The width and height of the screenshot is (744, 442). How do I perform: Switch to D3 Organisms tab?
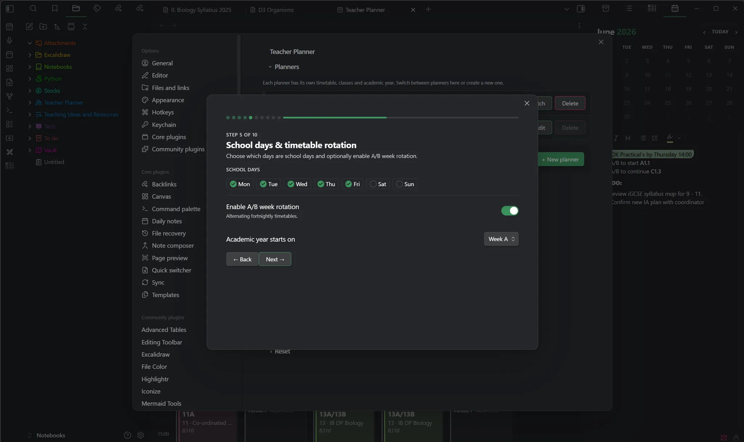(x=272, y=10)
